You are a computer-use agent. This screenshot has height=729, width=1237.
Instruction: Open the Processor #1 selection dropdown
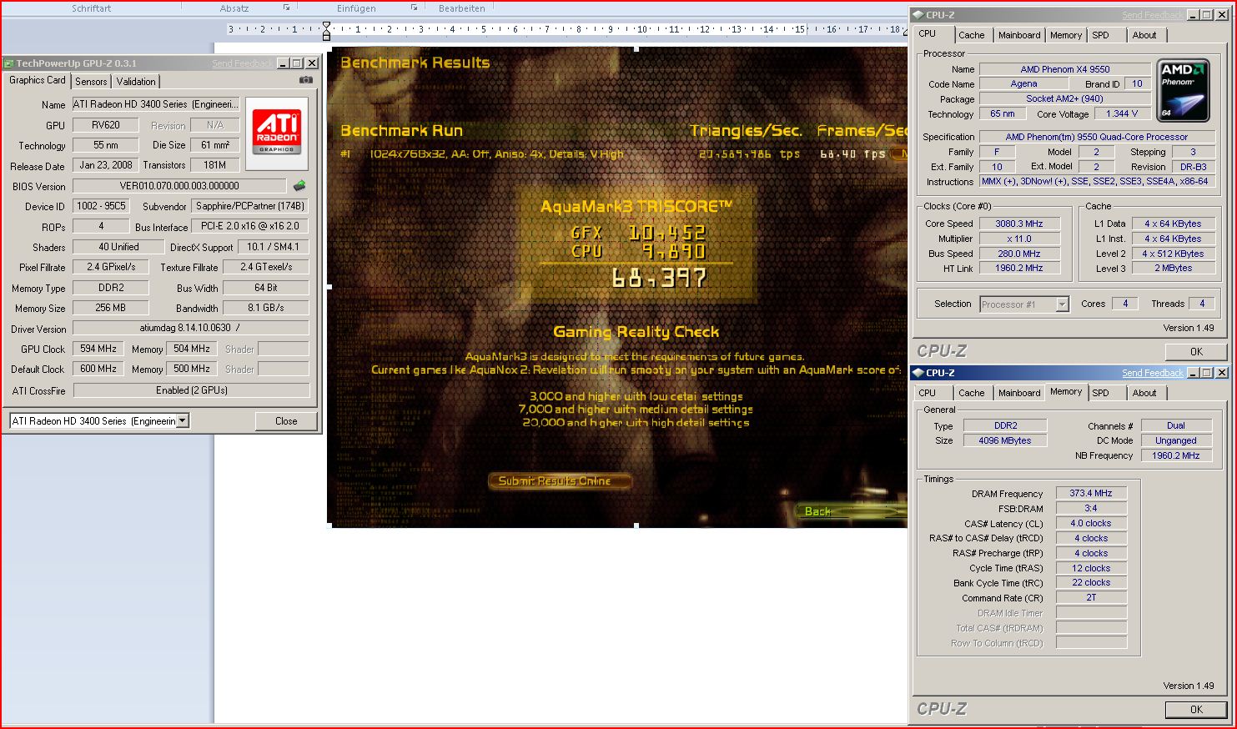click(x=1062, y=304)
